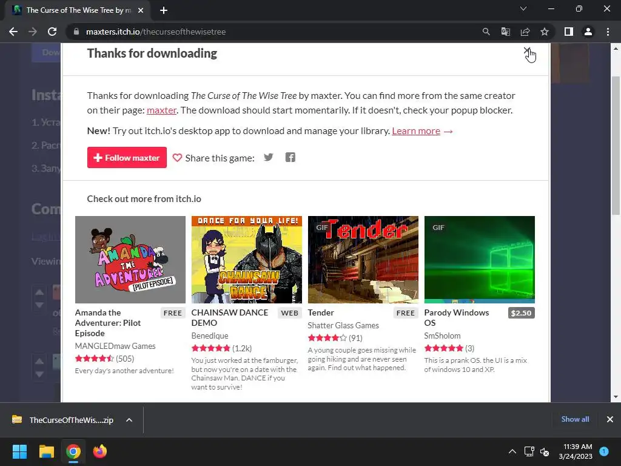621x466 pixels.
Task: Share this game on Facebook
Action: pos(290,157)
